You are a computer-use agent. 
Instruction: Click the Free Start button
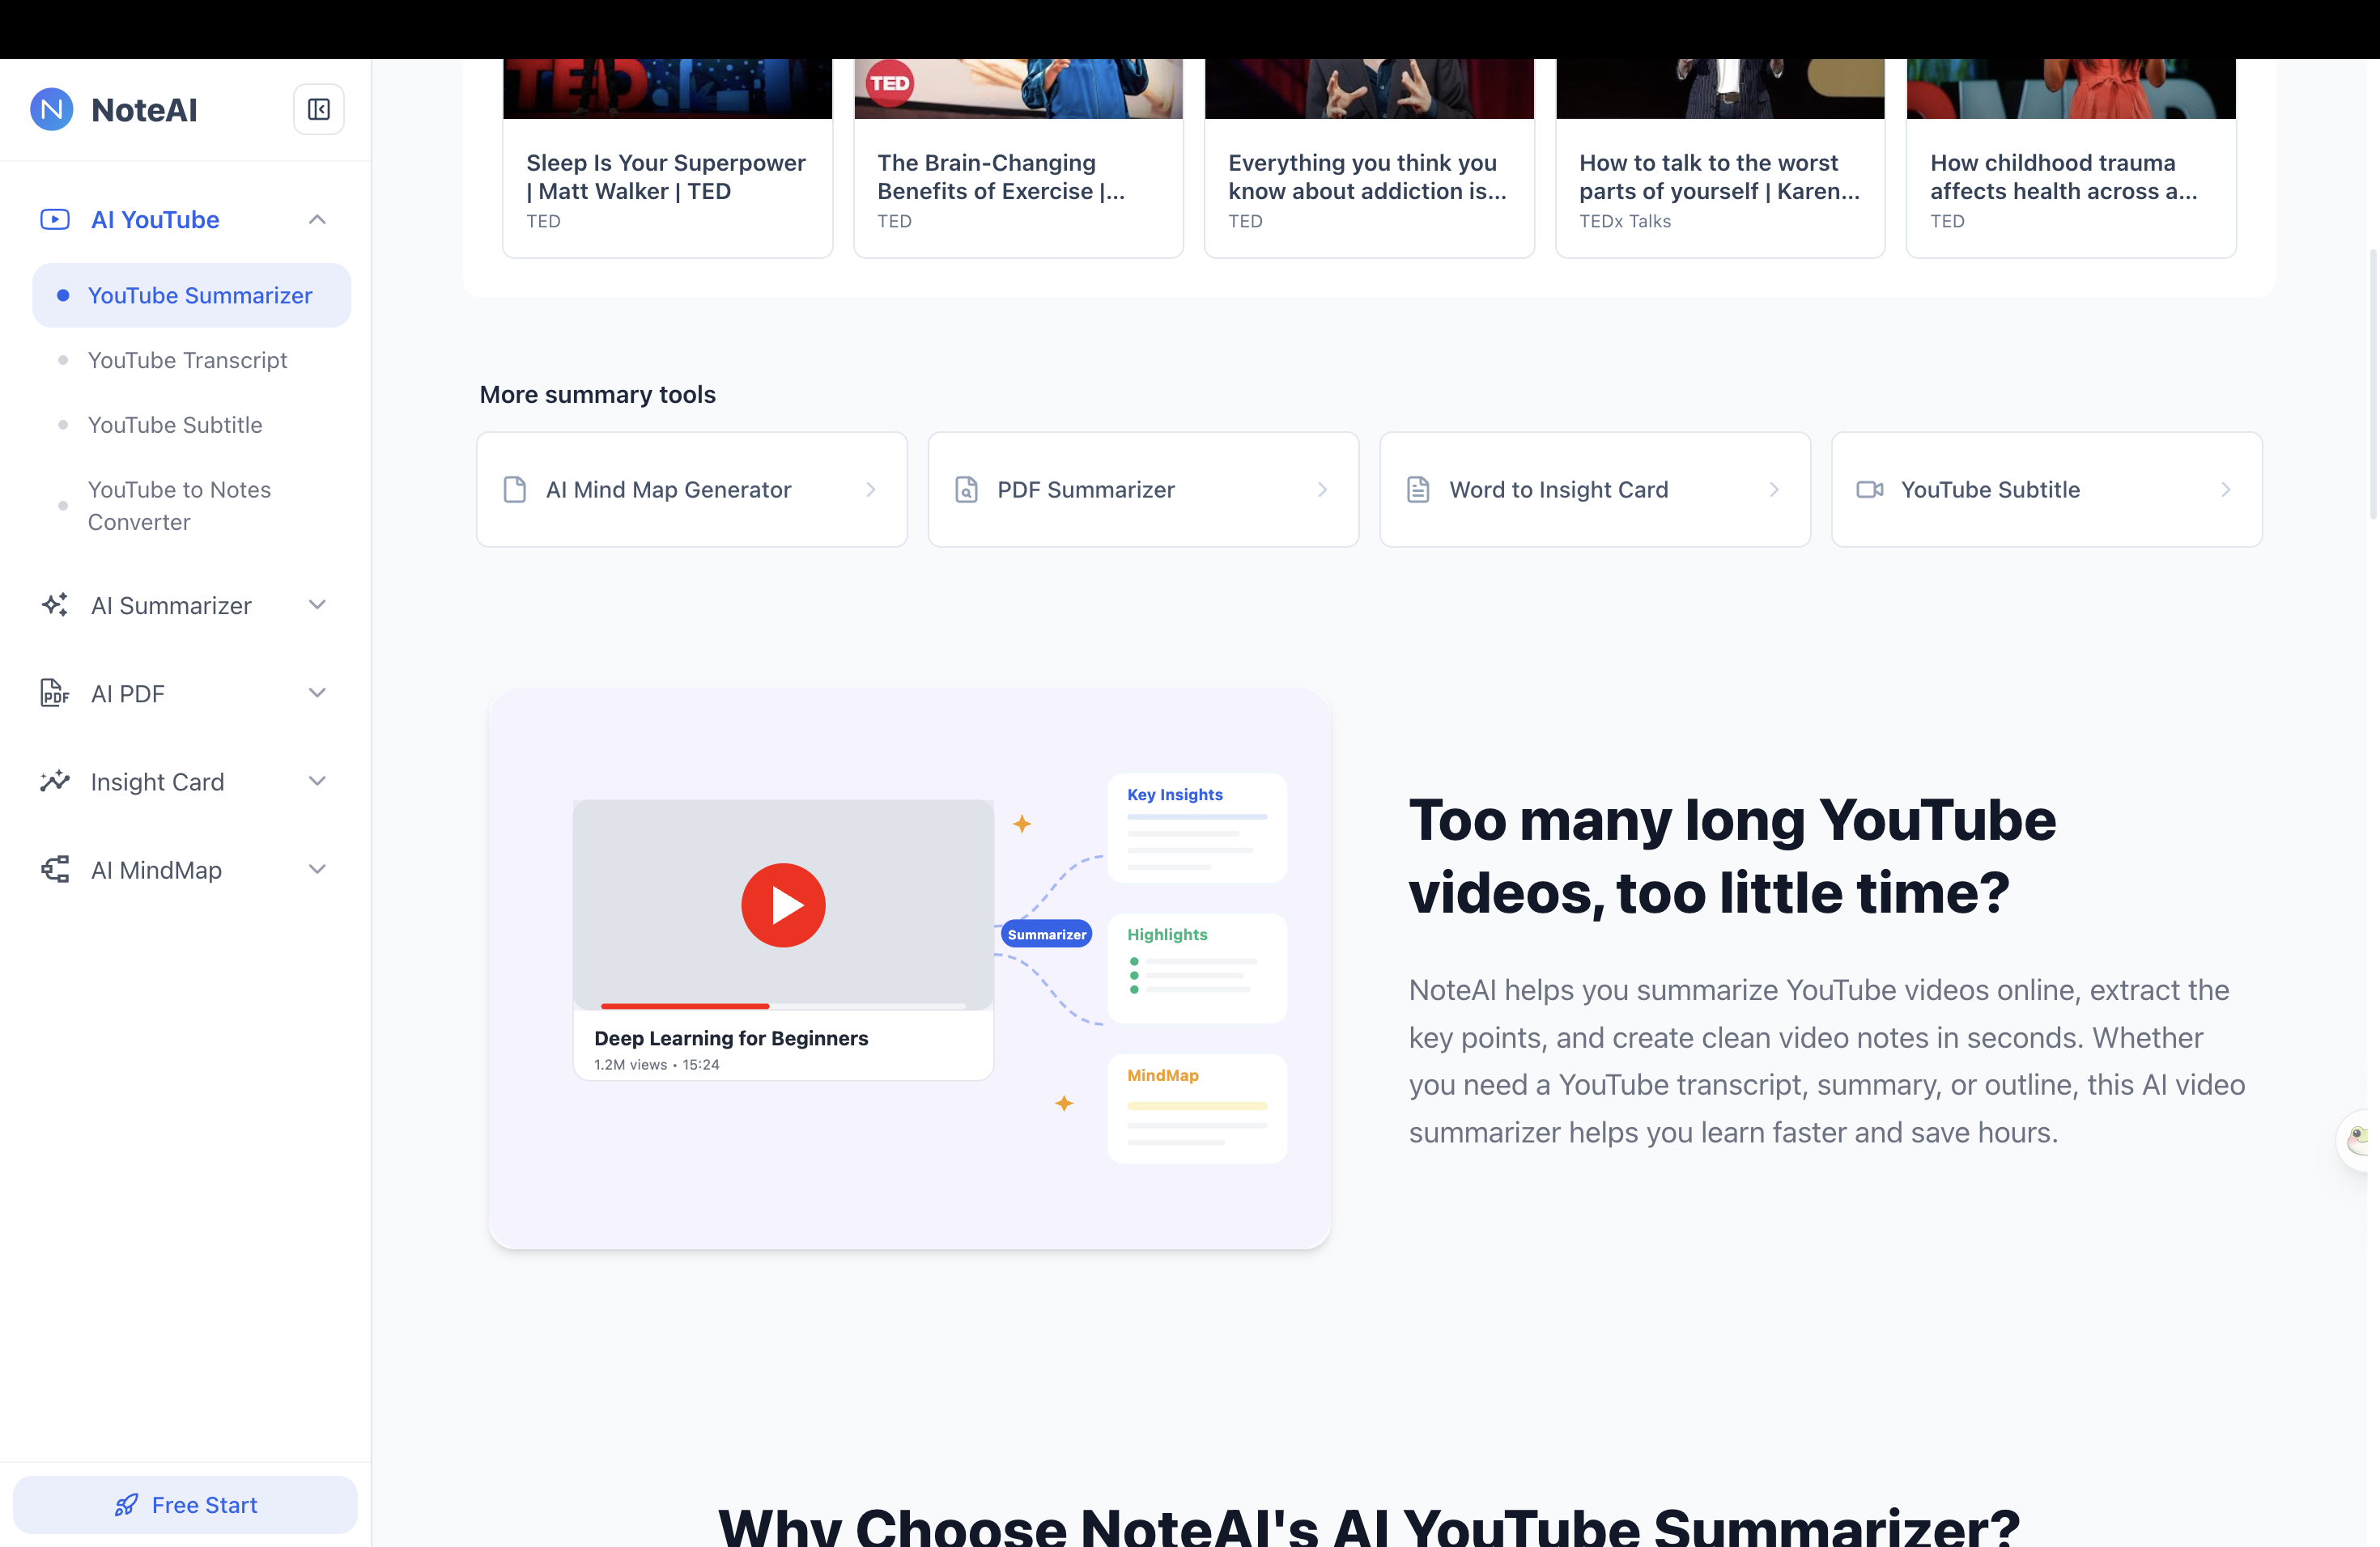tap(185, 1505)
